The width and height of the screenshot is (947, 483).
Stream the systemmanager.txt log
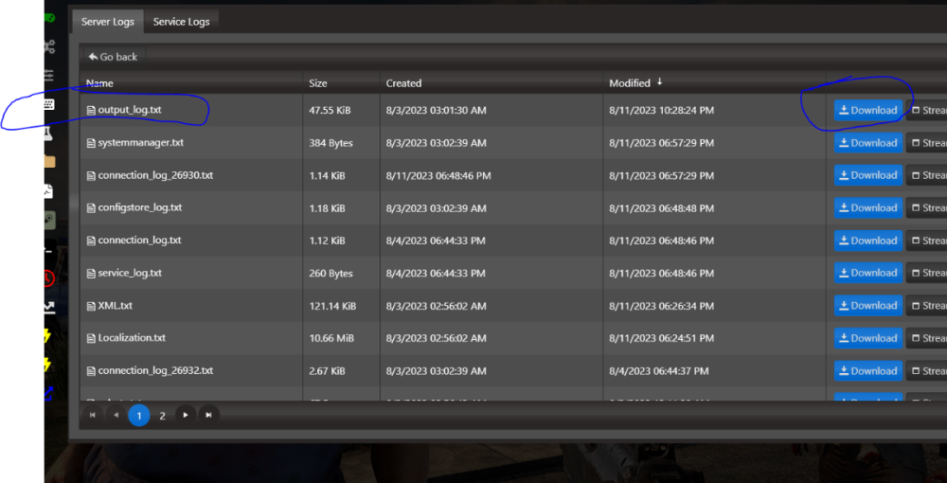(x=928, y=143)
